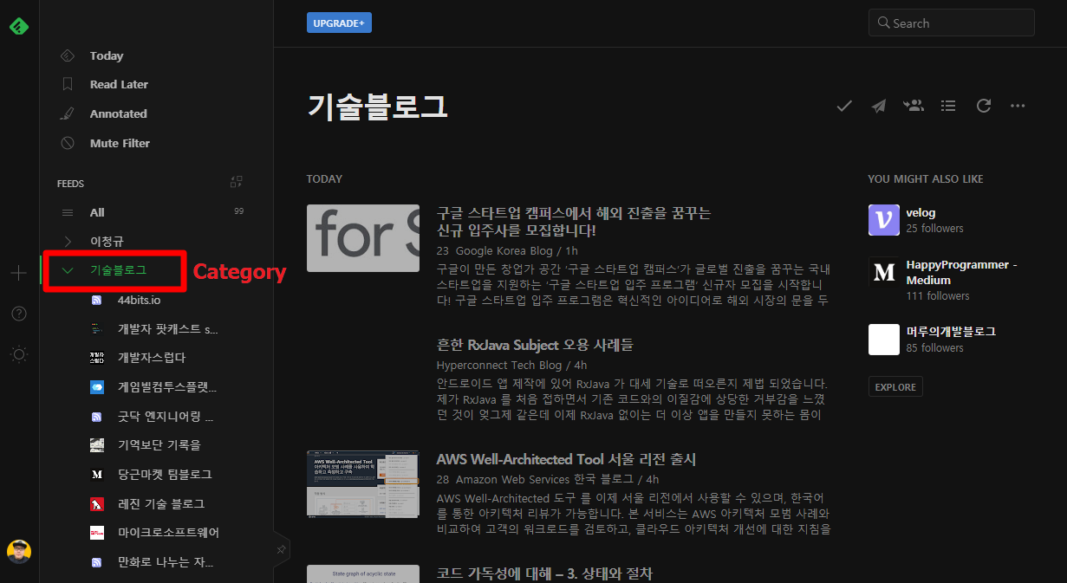Image resolution: width=1067 pixels, height=583 pixels.
Task: Click the HappyProgrammer Medium logo icon
Action: 884,272
